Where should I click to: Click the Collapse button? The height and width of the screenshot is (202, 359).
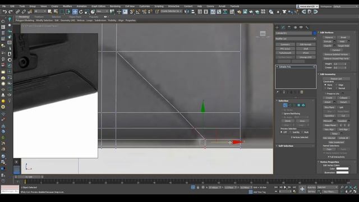343,98
